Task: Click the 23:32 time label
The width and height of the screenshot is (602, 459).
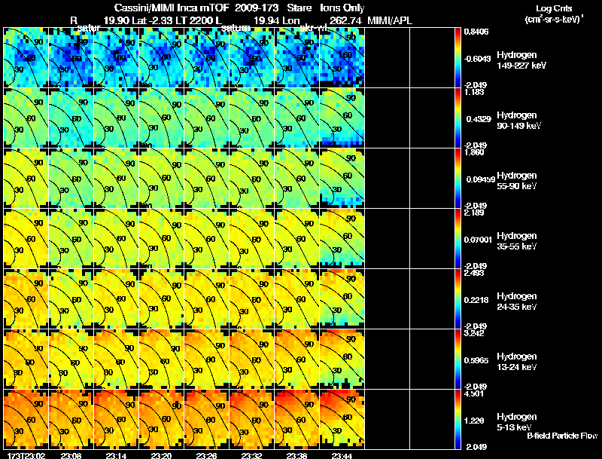Action: [251, 455]
